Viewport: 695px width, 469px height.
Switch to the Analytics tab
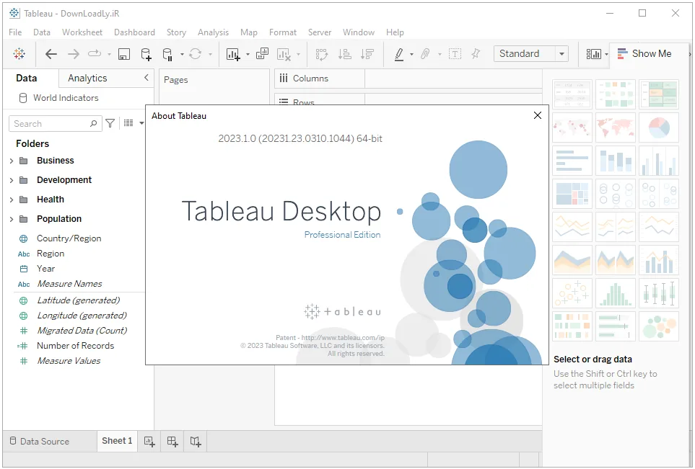pos(87,79)
